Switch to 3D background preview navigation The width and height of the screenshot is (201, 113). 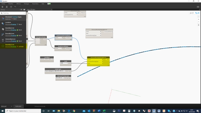click(192, 13)
